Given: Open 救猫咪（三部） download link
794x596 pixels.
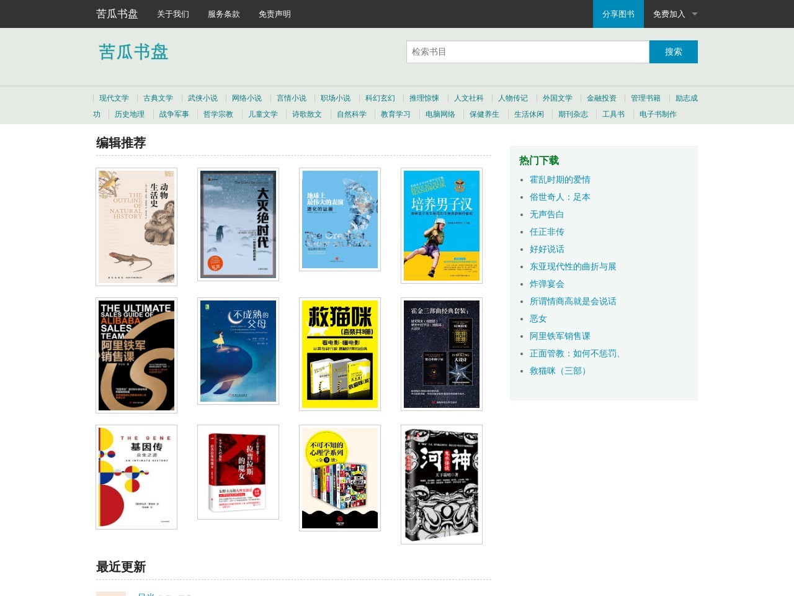Looking at the screenshot, I should (x=558, y=371).
